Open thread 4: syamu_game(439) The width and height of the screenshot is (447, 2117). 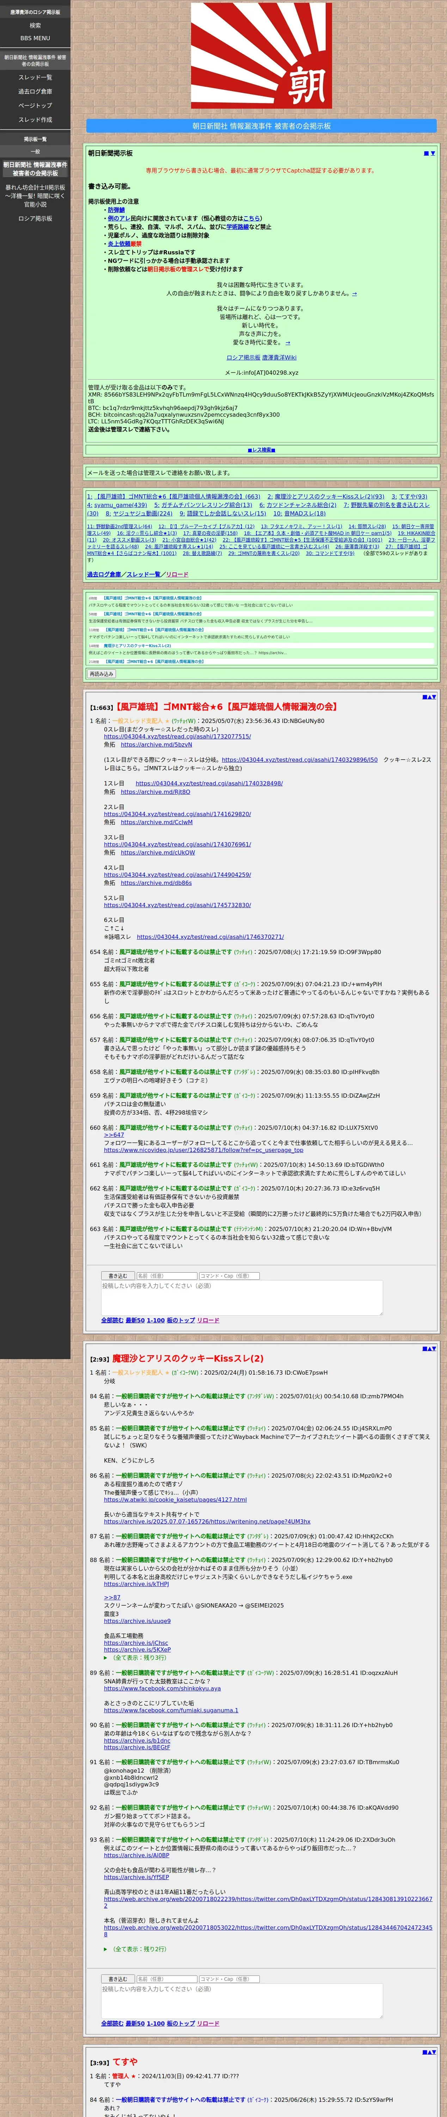pos(117,505)
